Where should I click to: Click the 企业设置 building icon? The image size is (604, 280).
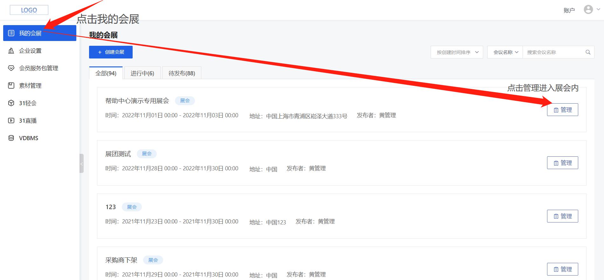click(11, 51)
